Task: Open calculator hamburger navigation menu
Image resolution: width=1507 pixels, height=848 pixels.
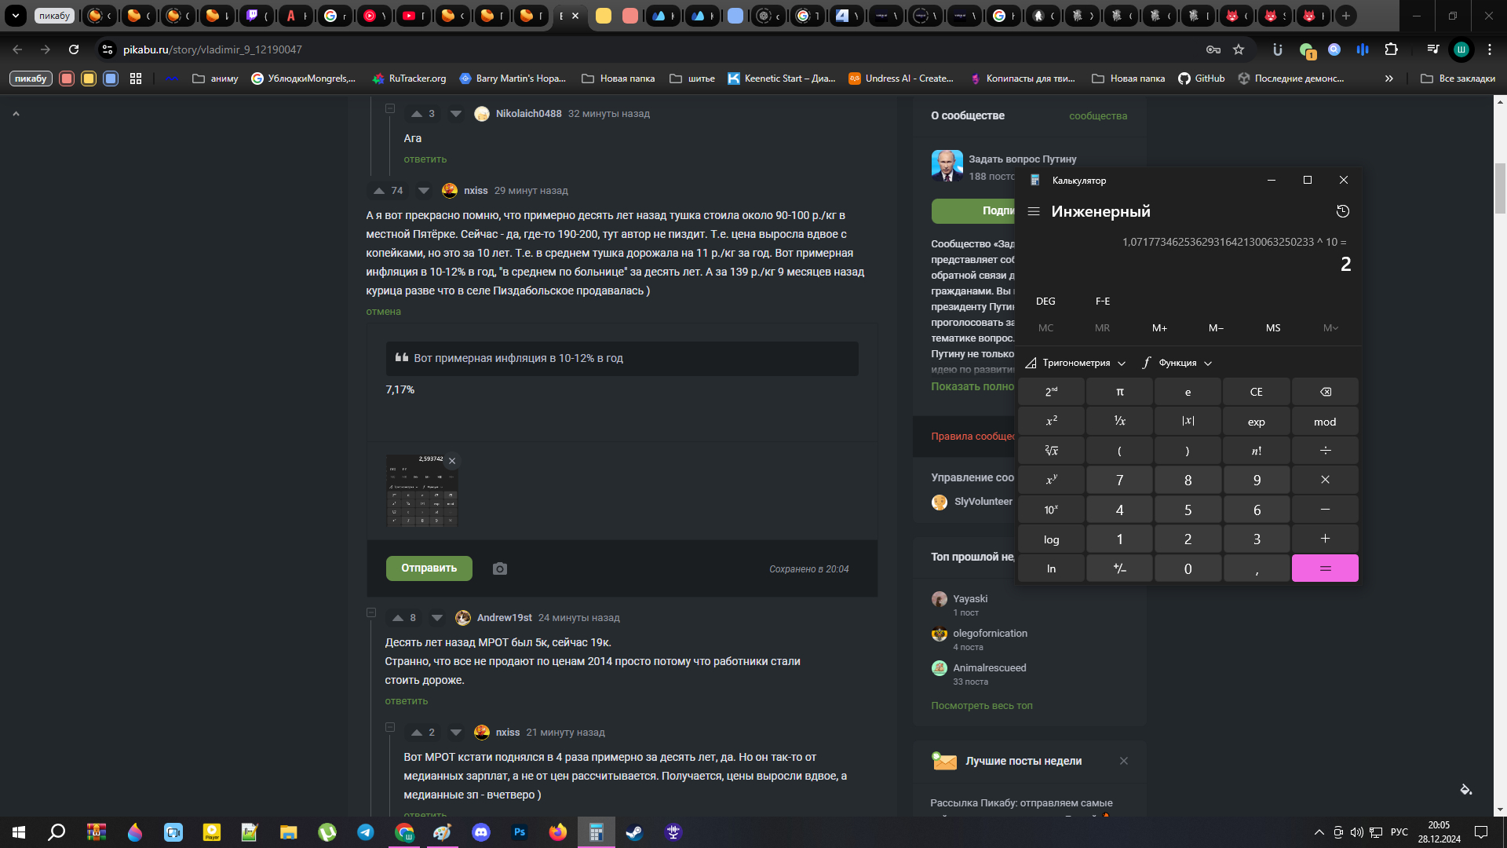Action: [x=1034, y=211]
